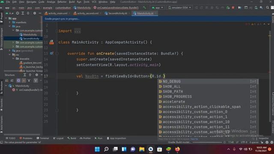This screenshot has height=154, width=274.
Task: Open the app run configuration dropdown
Action: click(x=157, y=8)
